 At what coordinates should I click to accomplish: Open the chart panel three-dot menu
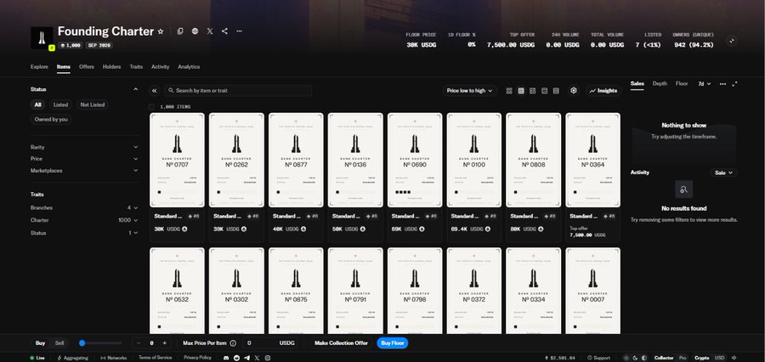723,84
